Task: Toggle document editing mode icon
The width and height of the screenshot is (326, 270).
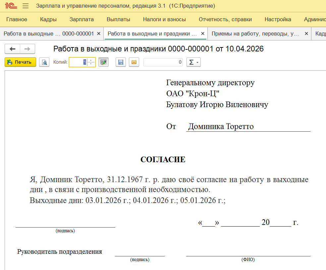Action: pos(104,62)
